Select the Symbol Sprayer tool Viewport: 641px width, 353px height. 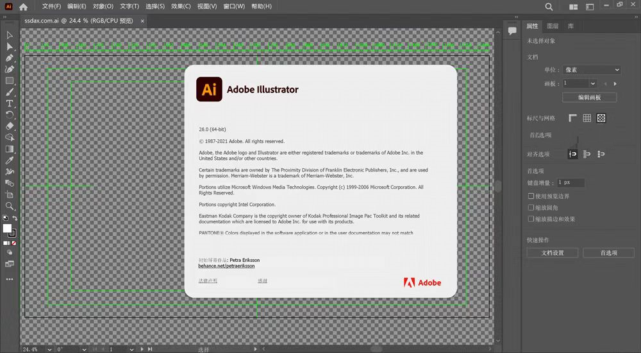click(10, 171)
